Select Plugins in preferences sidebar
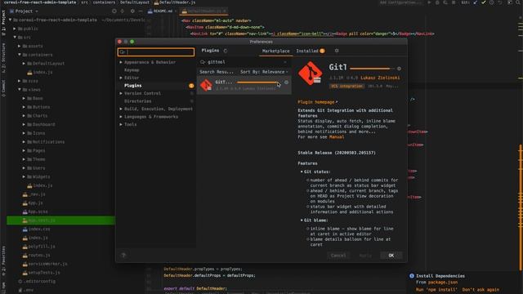Viewport: 523px width, 294px height. [x=132, y=86]
